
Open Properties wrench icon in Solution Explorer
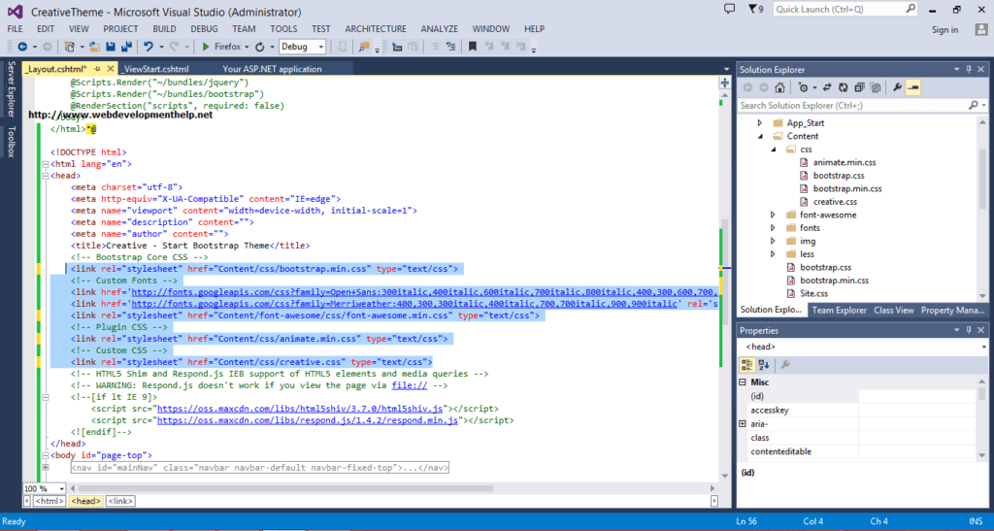(897, 87)
